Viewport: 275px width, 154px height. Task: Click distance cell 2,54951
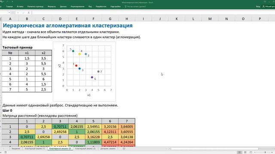click(93, 127)
